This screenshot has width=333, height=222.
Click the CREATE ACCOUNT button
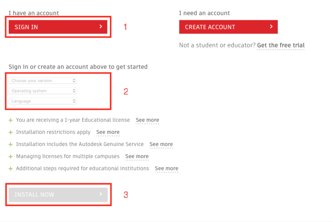228,27
